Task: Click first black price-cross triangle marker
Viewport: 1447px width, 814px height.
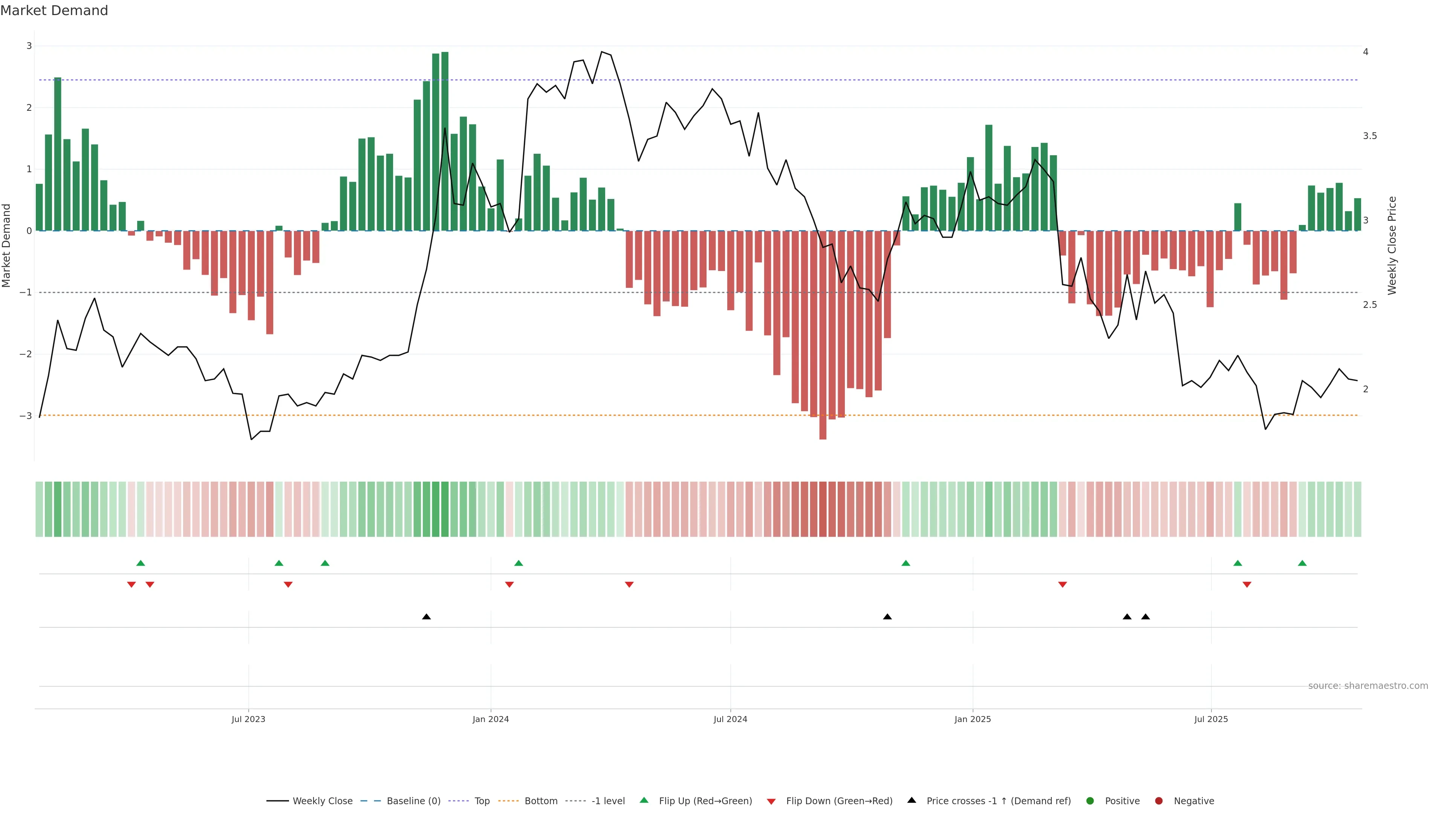Action: click(x=426, y=617)
